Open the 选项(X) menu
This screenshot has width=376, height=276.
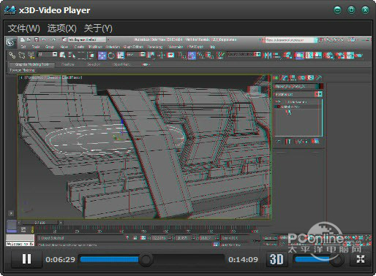point(62,28)
